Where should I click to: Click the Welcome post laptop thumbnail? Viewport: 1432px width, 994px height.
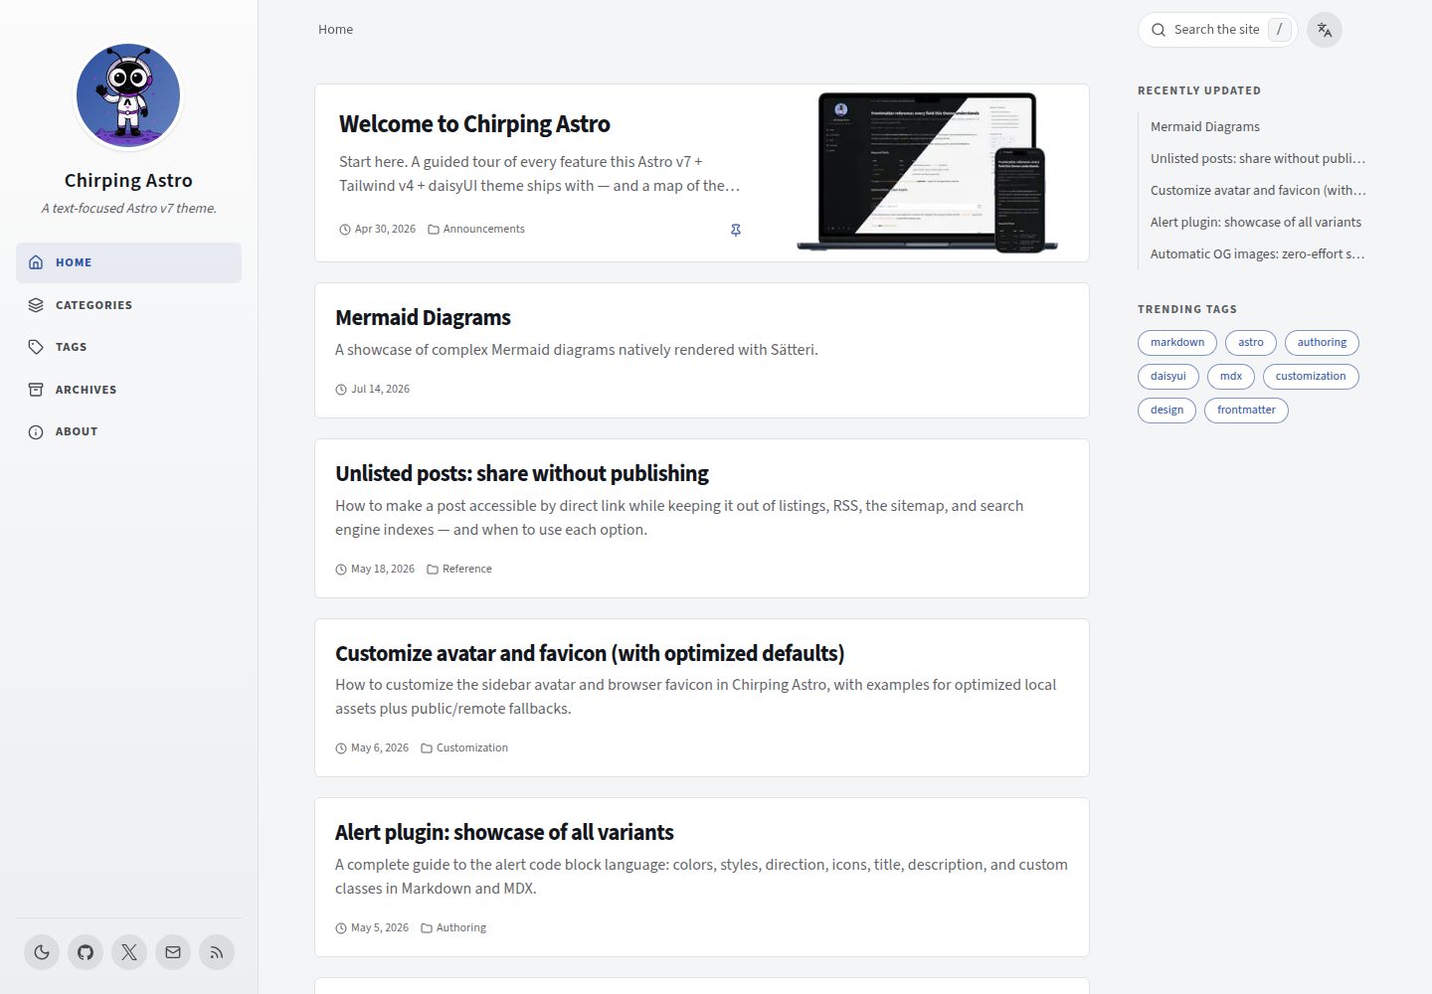click(x=928, y=173)
